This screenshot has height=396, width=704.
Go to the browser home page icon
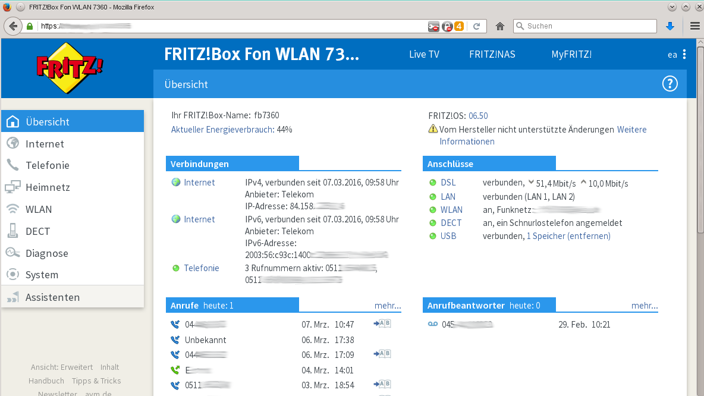(x=499, y=26)
